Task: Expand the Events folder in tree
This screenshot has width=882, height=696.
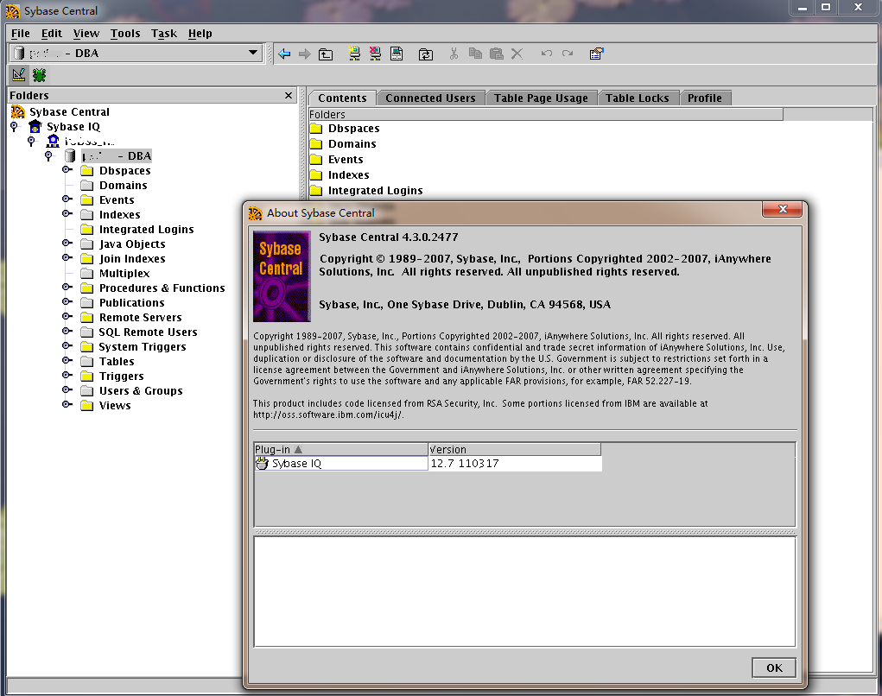Action: (x=67, y=199)
